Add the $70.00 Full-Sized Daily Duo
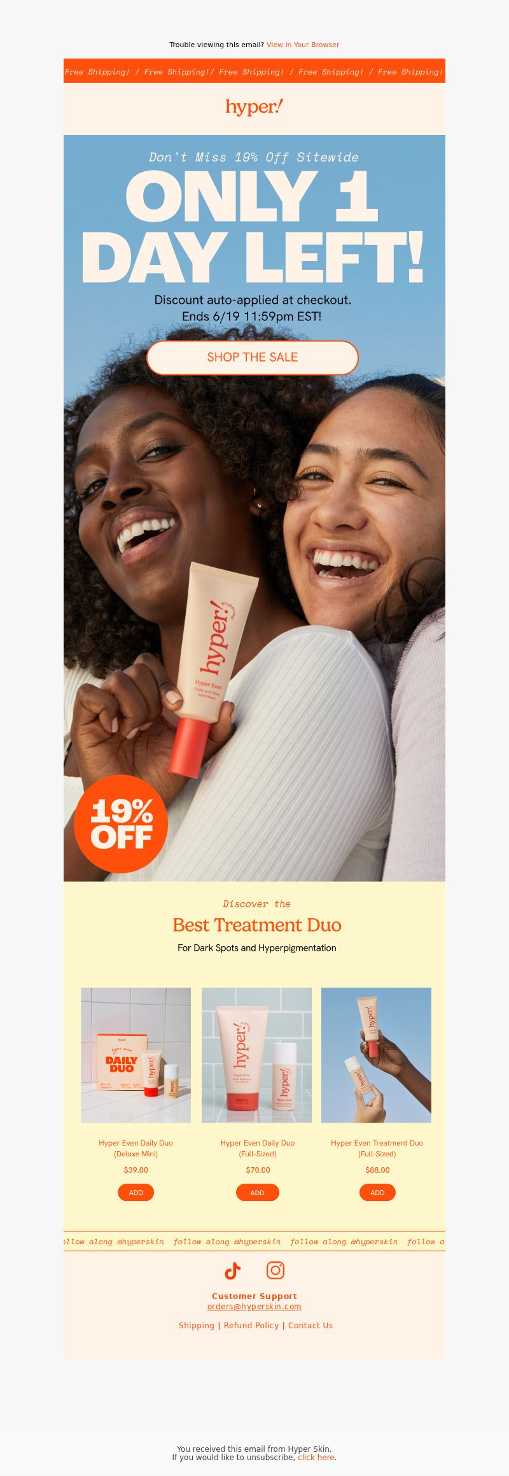 (x=257, y=1193)
